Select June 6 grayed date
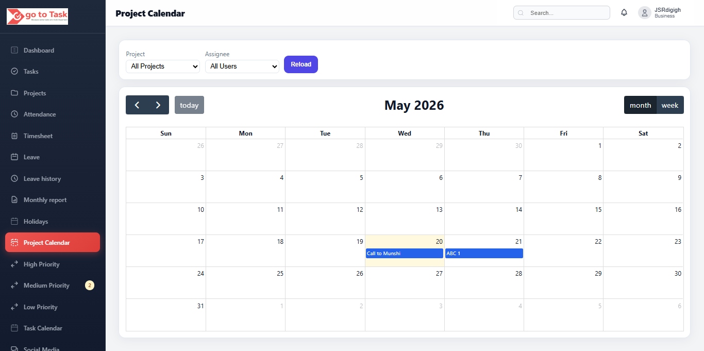 (x=643, y=315)
